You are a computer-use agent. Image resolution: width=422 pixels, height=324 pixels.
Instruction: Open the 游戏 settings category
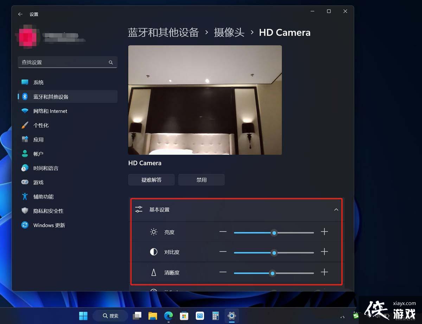(x=39, y=182)
